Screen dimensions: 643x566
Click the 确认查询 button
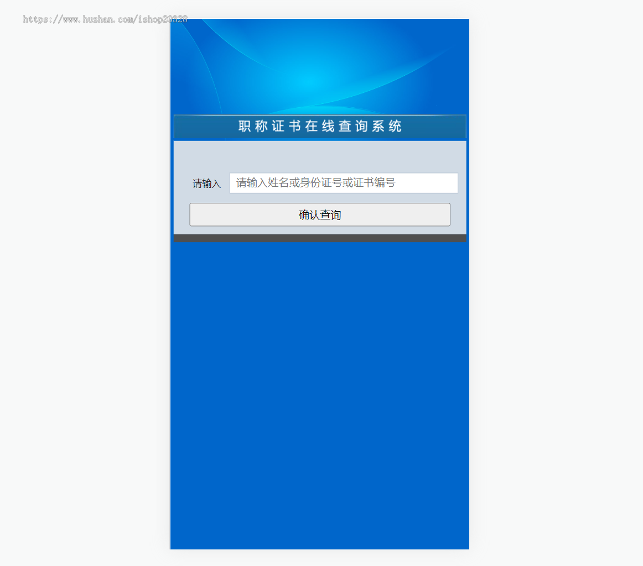320,214
